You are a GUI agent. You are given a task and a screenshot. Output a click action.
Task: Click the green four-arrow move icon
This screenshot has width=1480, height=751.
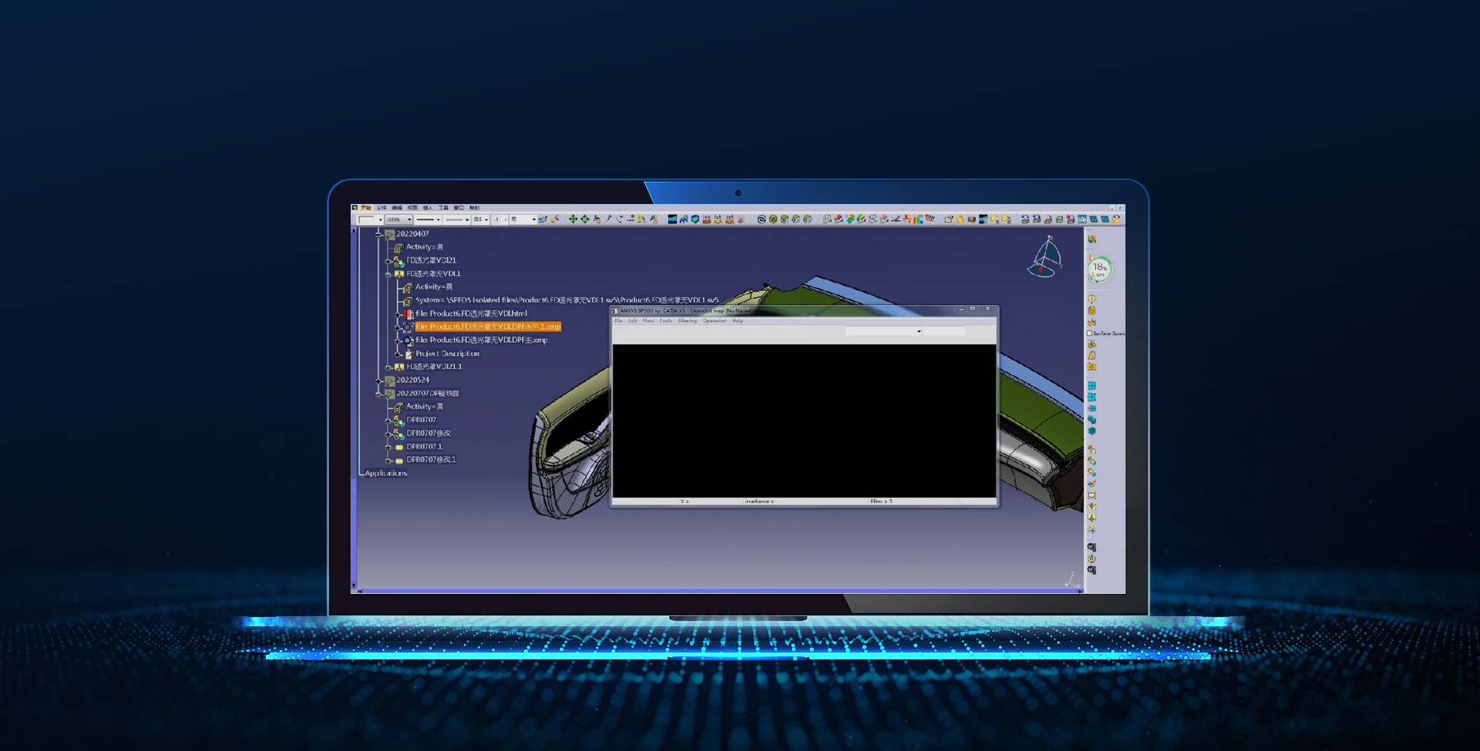(573, 220)
